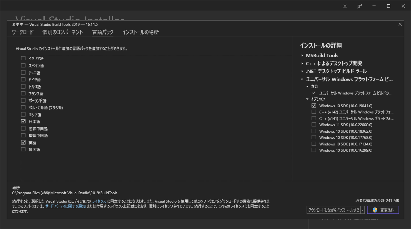Expand C++ によるデスクトップ開発 node
411x229 pixels.
[x=302, y=63]
